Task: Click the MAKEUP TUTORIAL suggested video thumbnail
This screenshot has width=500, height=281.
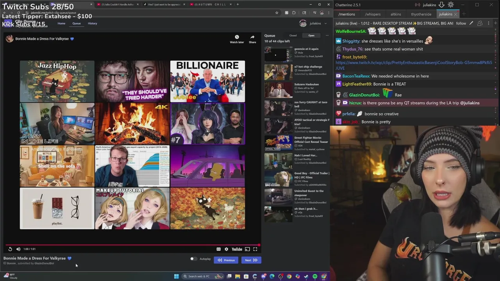Action: 132,208
